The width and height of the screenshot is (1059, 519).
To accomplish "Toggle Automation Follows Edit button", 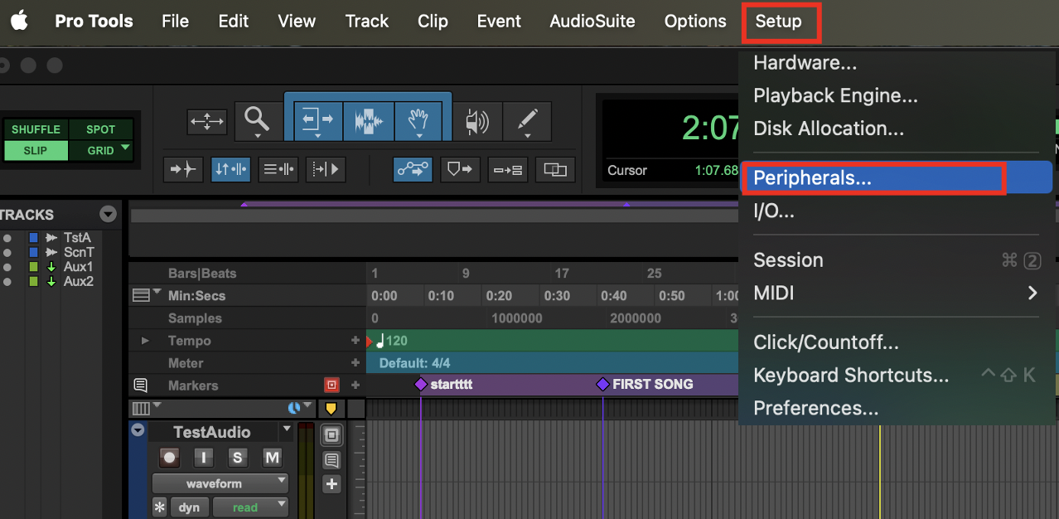I will (x=413, y=169).
